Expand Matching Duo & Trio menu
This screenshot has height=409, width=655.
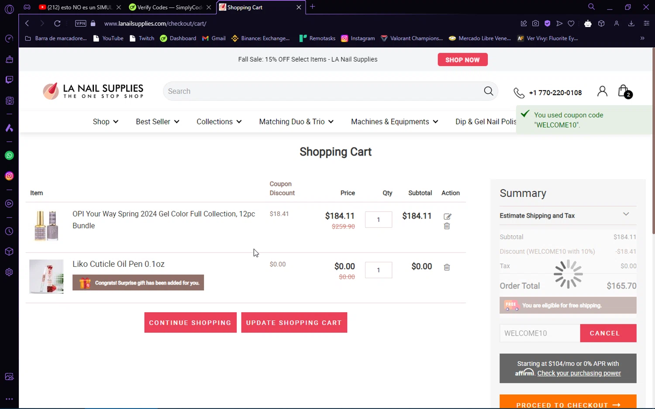tap(296, 122)
